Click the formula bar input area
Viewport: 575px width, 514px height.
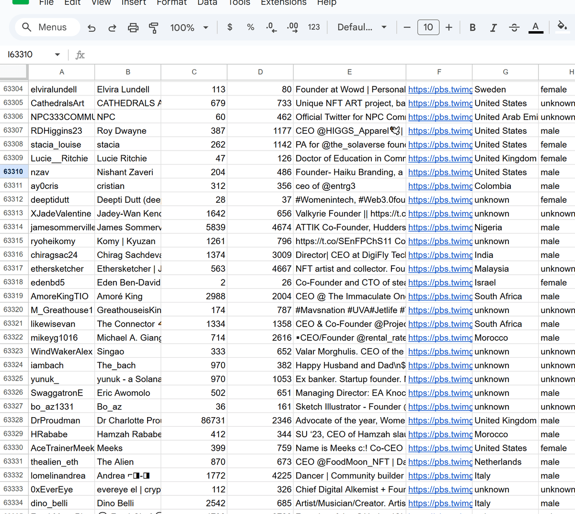(x=331, y=55)
